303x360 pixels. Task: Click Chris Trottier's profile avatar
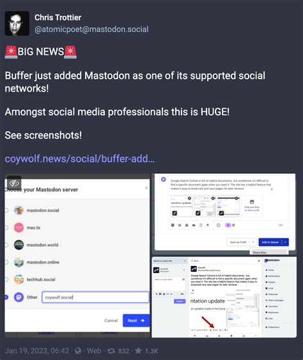click(17, 23)
